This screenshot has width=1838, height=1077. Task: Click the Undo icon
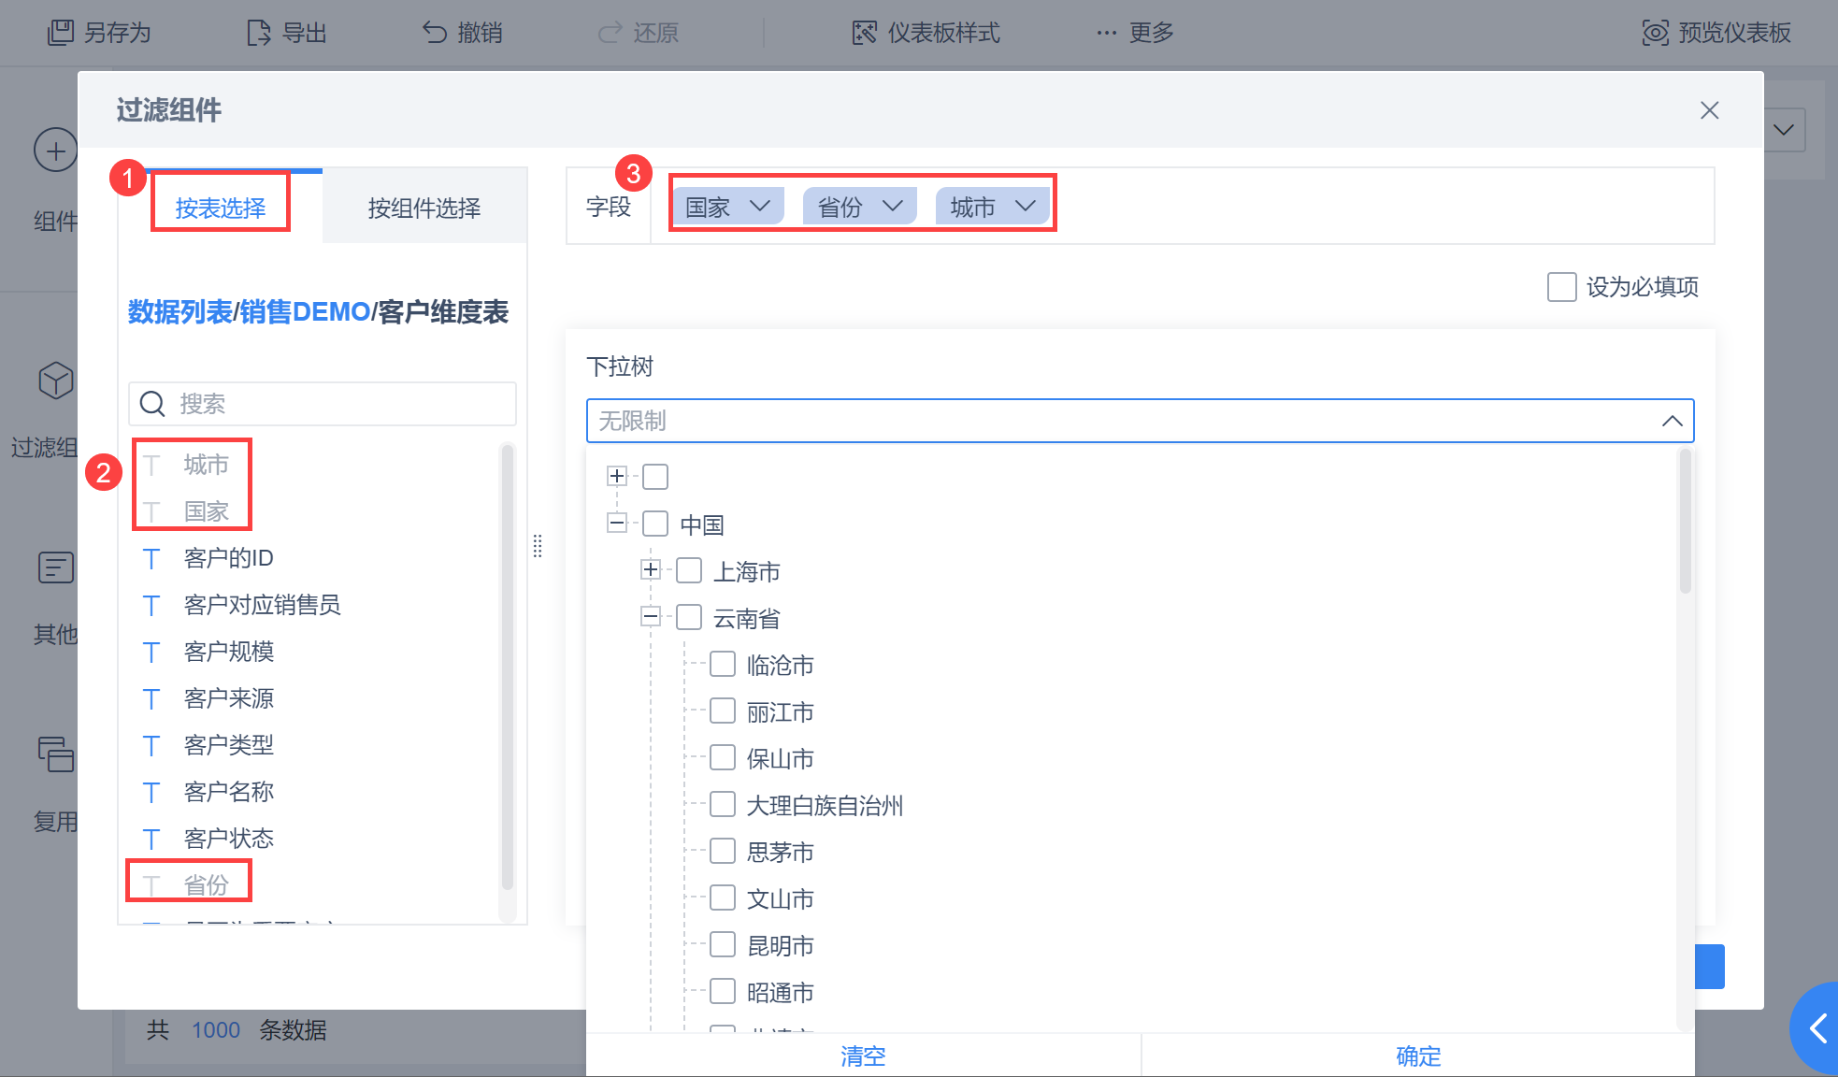point(435,33)
